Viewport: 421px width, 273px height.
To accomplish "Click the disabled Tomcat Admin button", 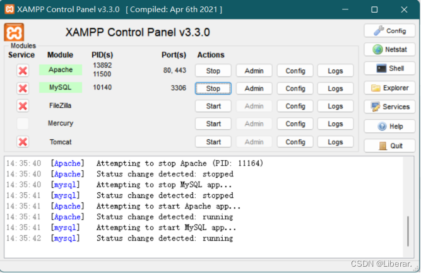I will pyautogui.click(x=254, y=142).
